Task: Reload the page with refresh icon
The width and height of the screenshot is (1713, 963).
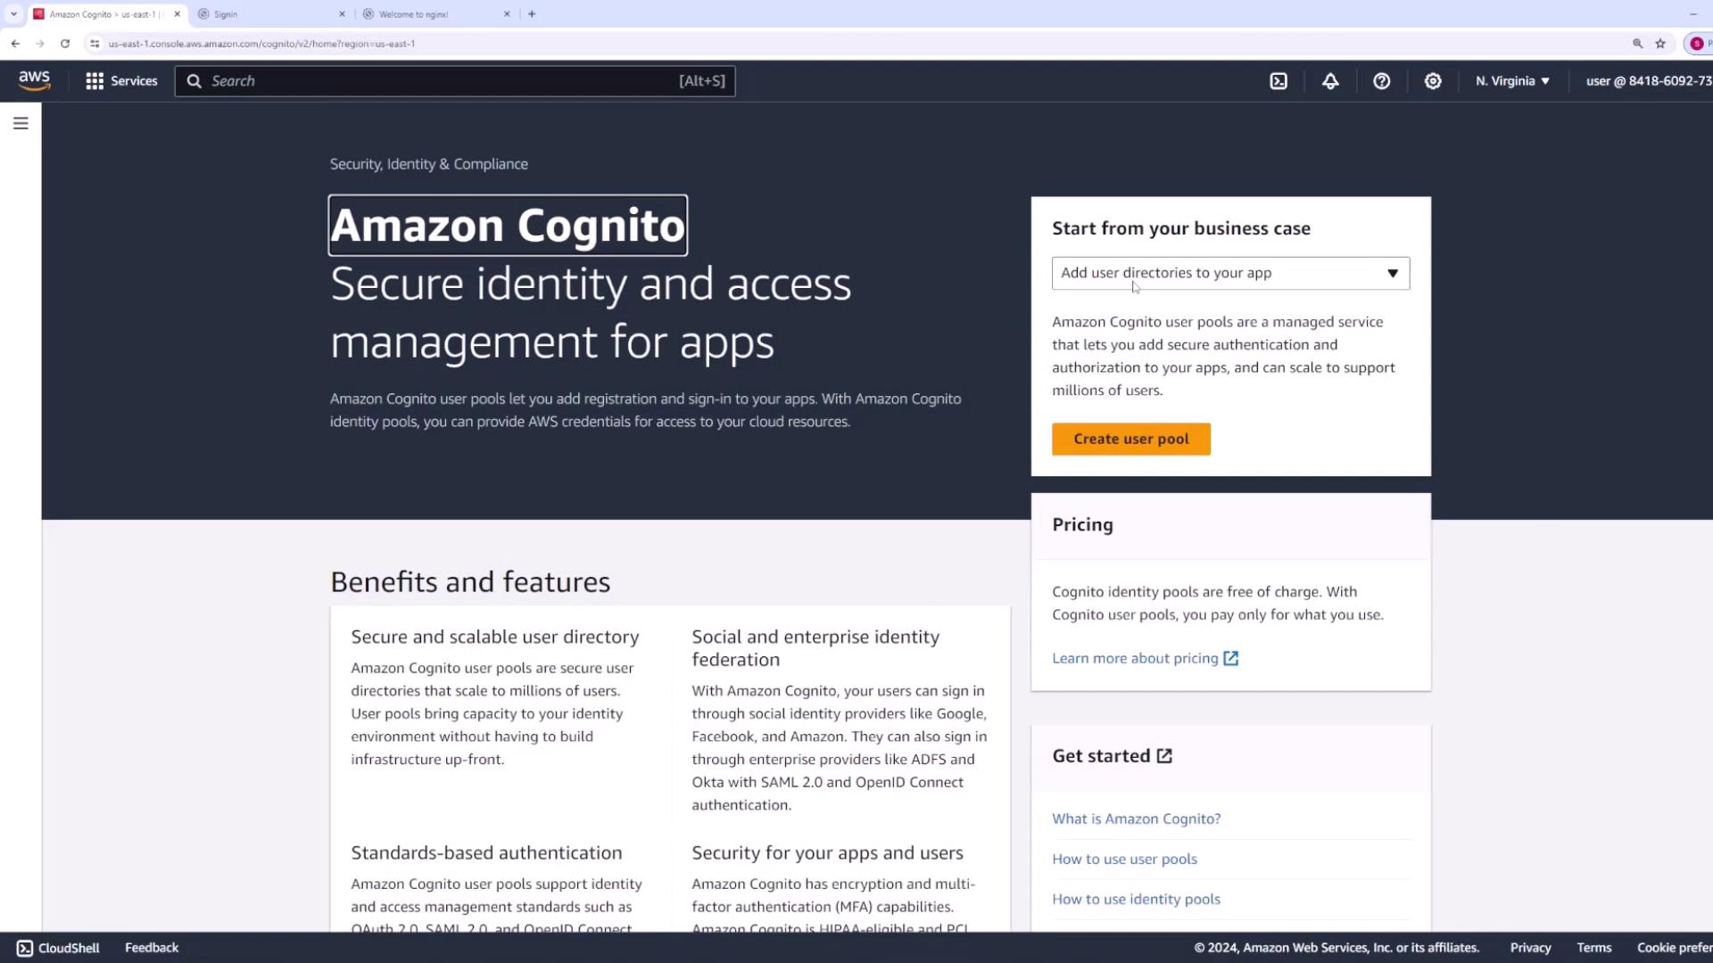Action: pyautogui.click(x=65, y=44)
